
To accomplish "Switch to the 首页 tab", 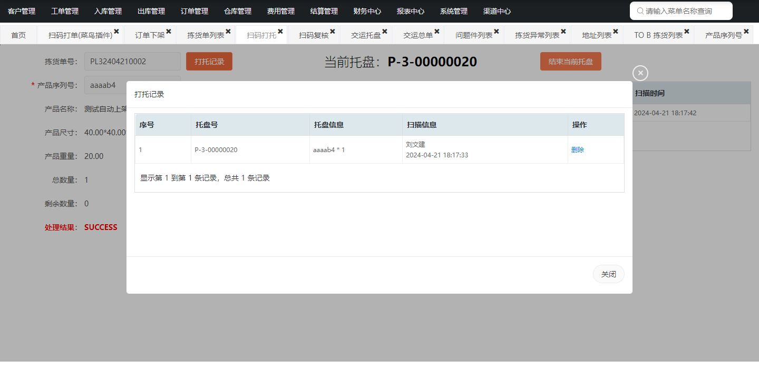I will point(18,35).
